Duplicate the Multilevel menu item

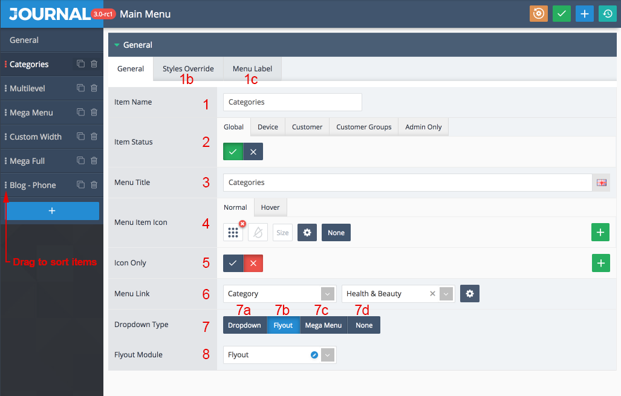81,88
